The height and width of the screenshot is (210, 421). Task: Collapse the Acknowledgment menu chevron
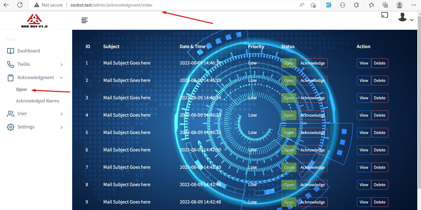(62, 78)
